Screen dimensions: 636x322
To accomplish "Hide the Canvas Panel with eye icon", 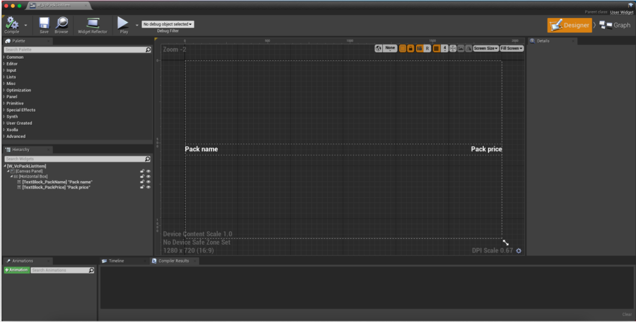I will tap(148, 171).
